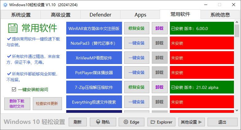Click the WinRAR官方简体中文注册版 button
Screen dimensions: 241x130
click(x=94, y=28)
